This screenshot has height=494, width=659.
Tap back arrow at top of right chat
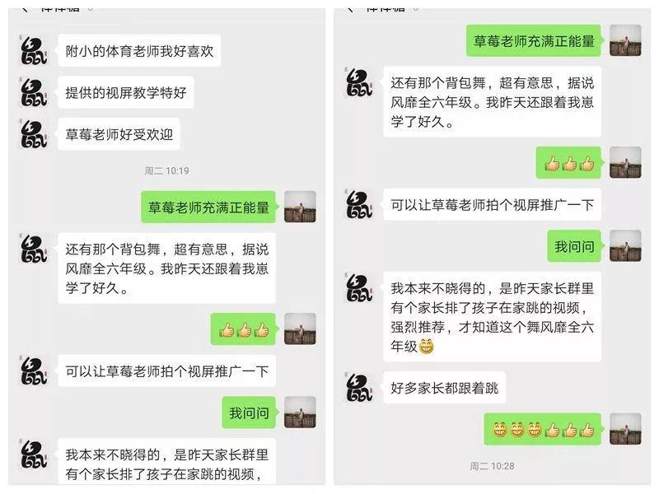point(350,8)
